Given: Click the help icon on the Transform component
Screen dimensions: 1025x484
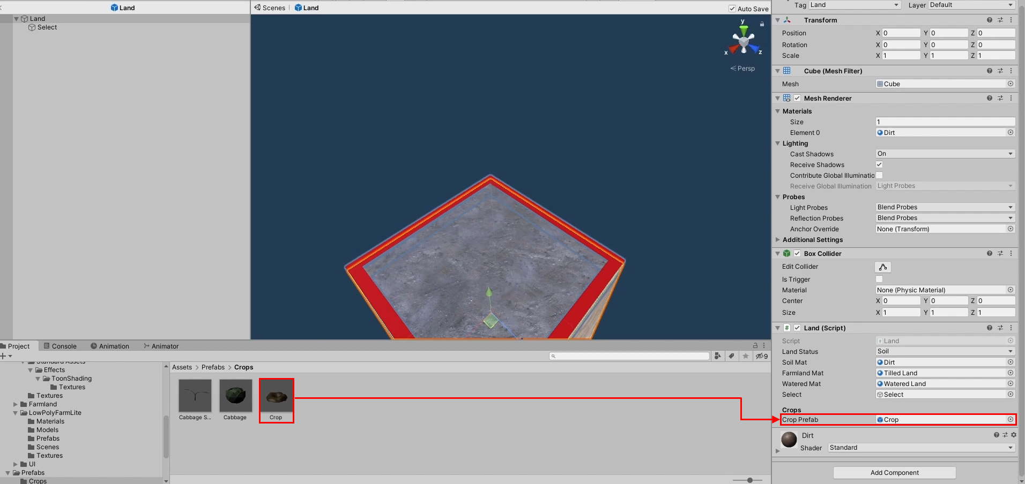Looking at the screenshot, I should [989, 20].
